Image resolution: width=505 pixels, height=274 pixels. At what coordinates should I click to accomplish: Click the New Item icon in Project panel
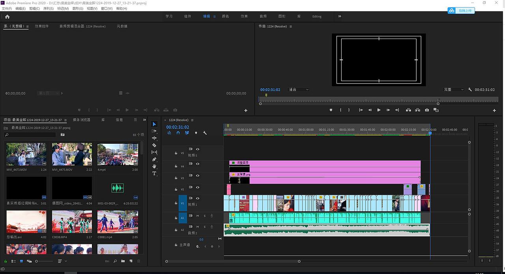click(131, 261)
